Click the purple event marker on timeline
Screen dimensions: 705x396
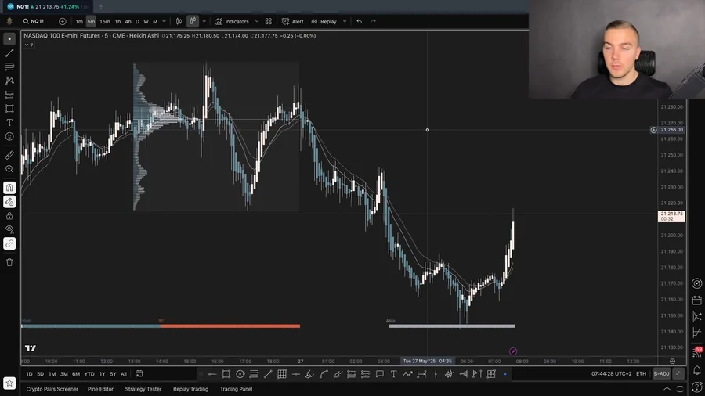[x=513, y=351]
